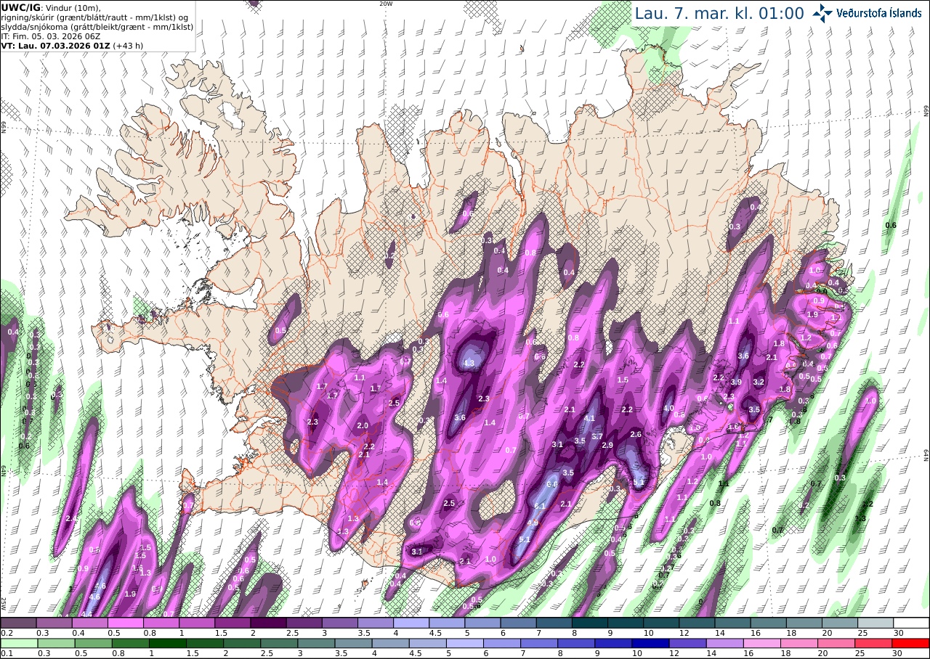Click the forecast time 'Lau. 7. mar. kl. 01:00'

pyautogui.click(x=719, y=13)
